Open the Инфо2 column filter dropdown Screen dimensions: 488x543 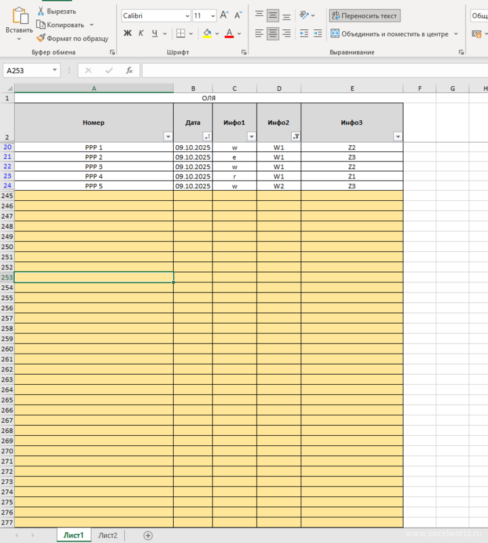(295, 136)
